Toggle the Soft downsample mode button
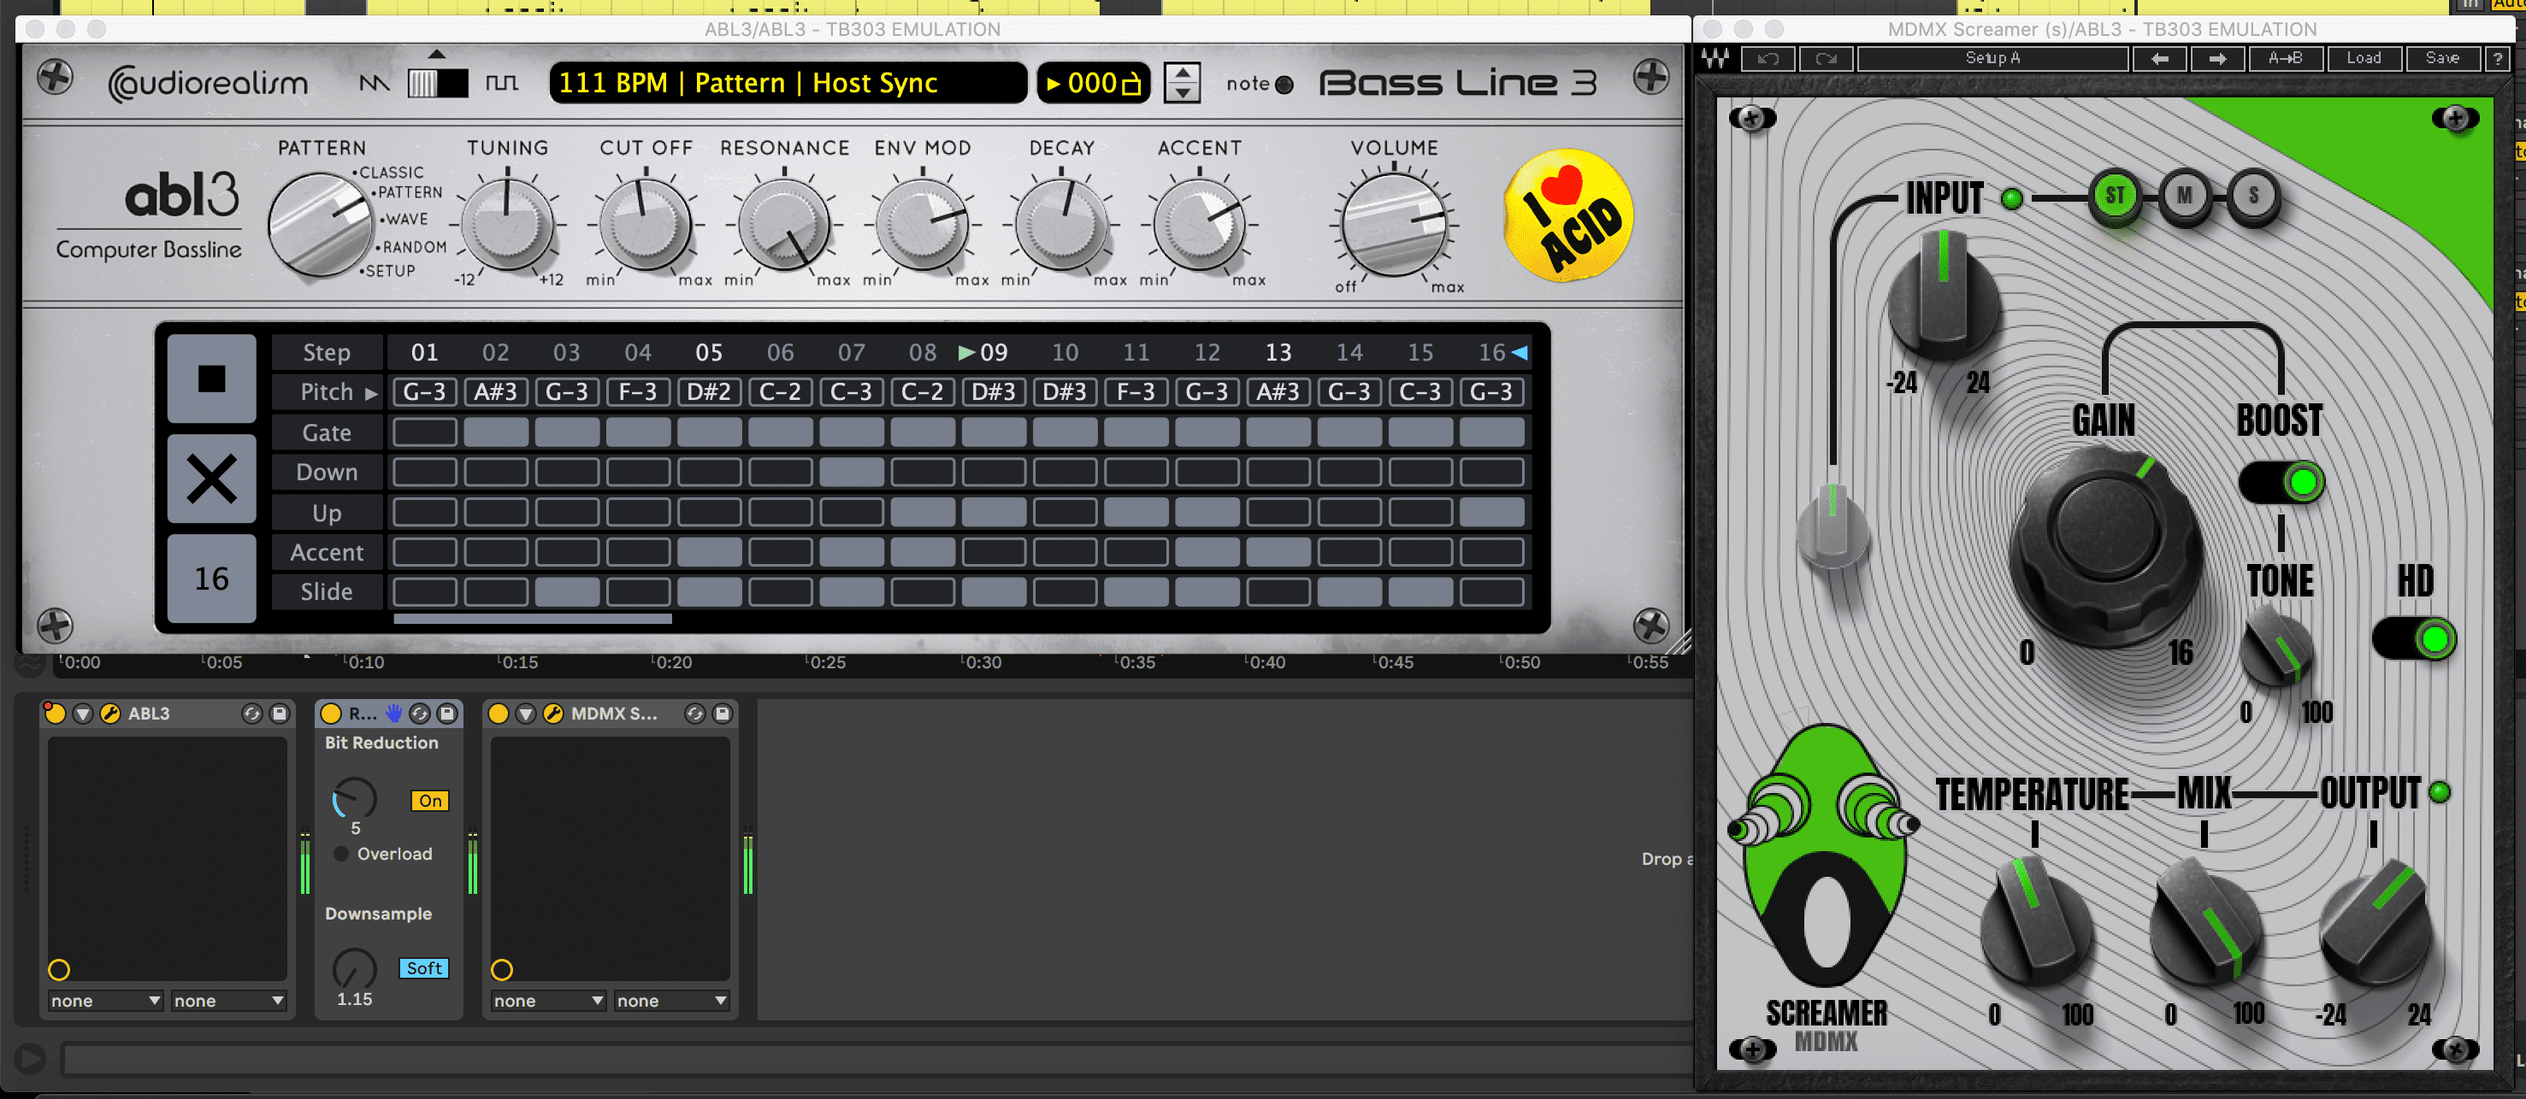The image size is (2526, 1099). tap(423, 967)
